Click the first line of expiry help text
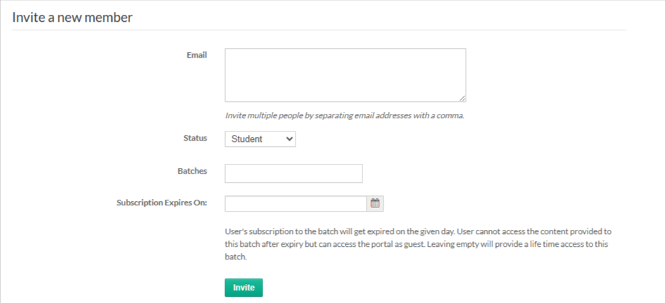This screenshot has height=303, width=665. point(419,231)
